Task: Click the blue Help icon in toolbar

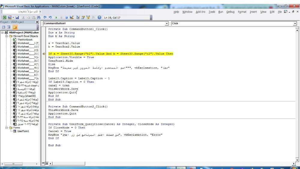Action: (99, 17)
